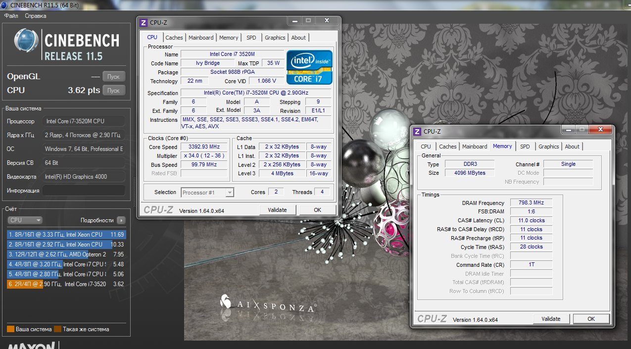Image resolution: width=631 pixels, height=349 pixels.
Task: Click the Cycle Time value 28 clocks
Action: pyautogui.click(x=531, y=247)
